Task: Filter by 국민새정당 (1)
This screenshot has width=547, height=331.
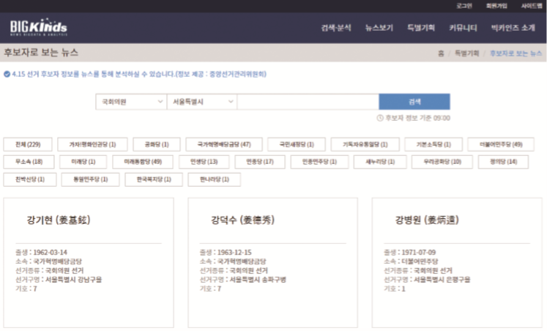Action: coord(297,144)
